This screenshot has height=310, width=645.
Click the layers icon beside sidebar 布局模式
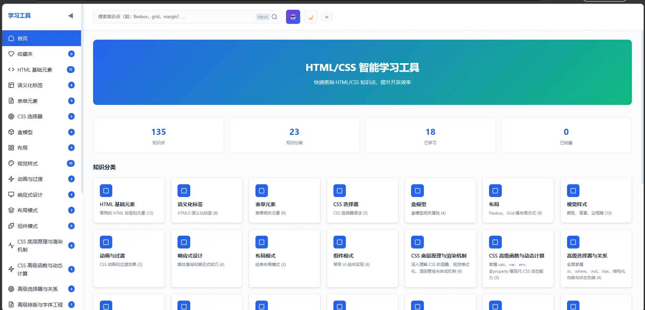[11, 210]
